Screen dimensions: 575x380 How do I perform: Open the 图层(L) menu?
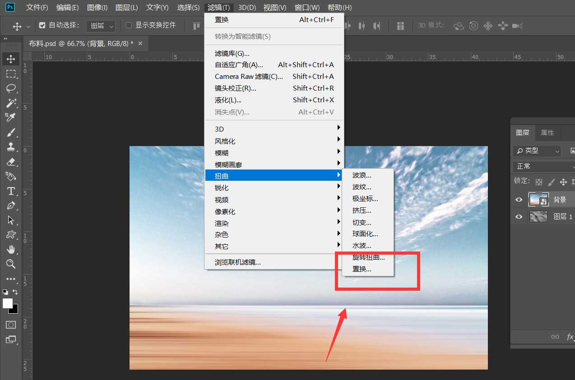(x=127, y=8)
